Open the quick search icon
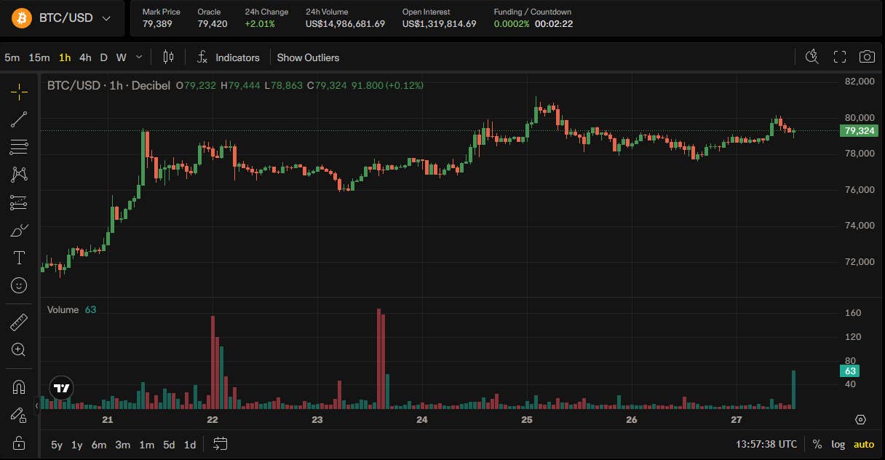Image resolution: width=885 pixels, height=460 pixels. [812, 57]
